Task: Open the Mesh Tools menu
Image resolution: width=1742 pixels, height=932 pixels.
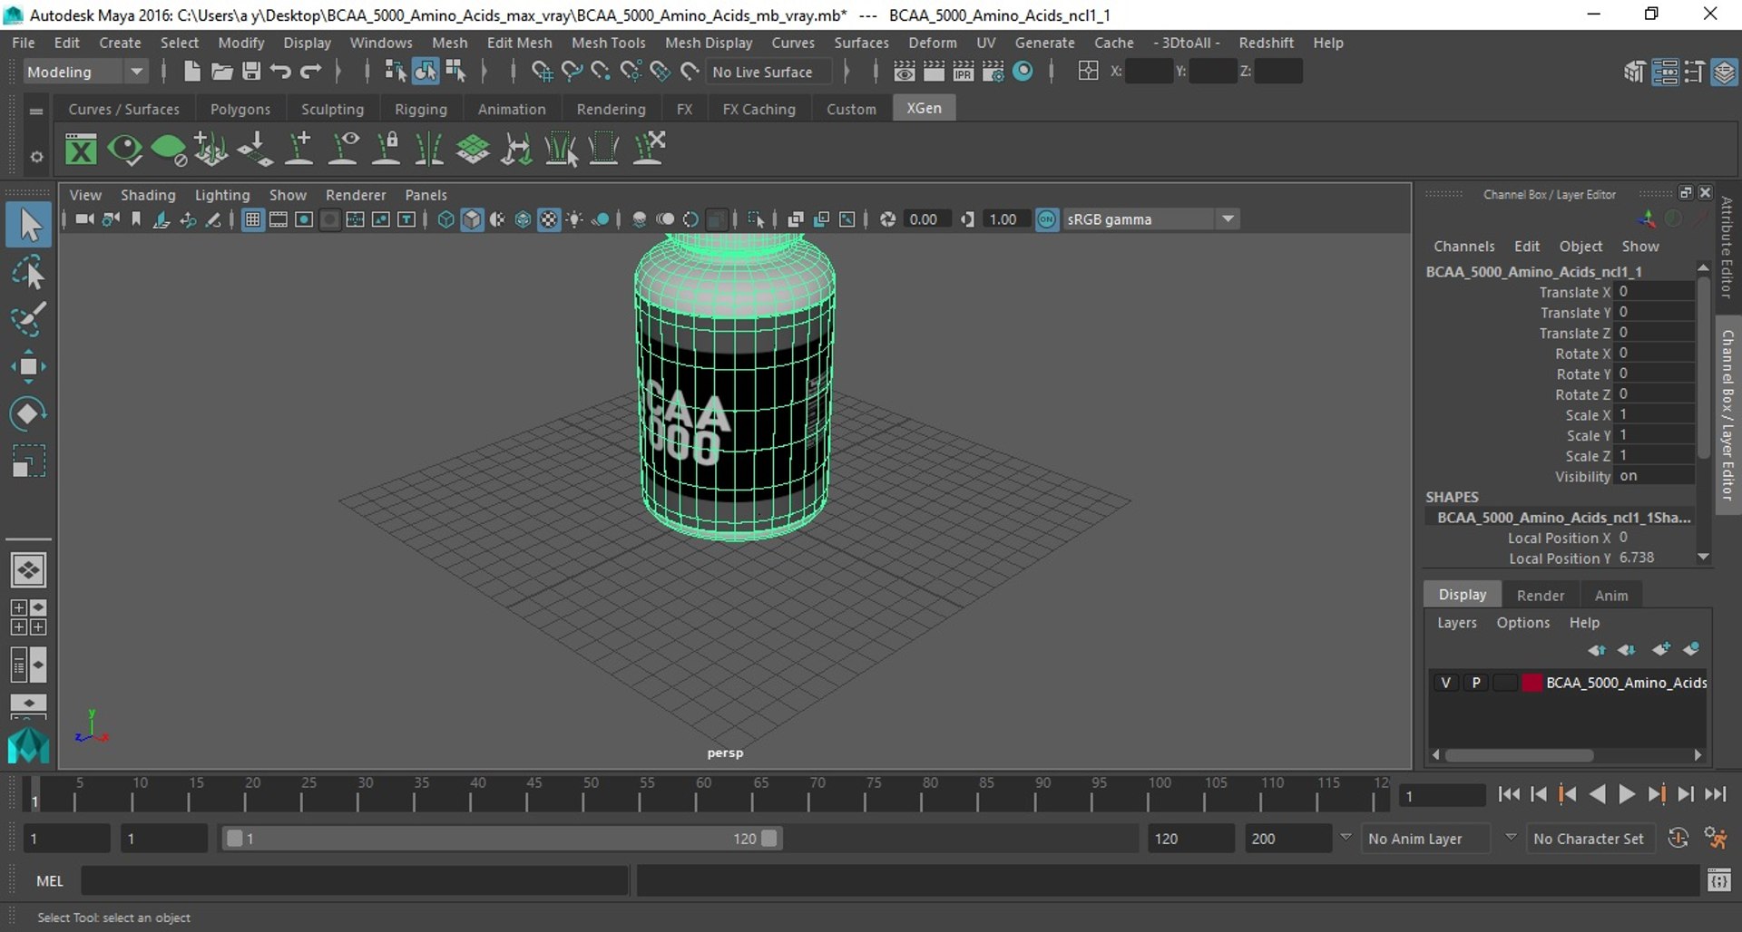Action: click(x=608, y=43)
